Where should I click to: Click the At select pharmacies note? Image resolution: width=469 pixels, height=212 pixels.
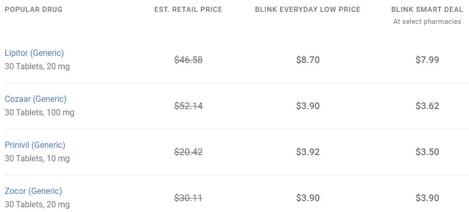427,22
